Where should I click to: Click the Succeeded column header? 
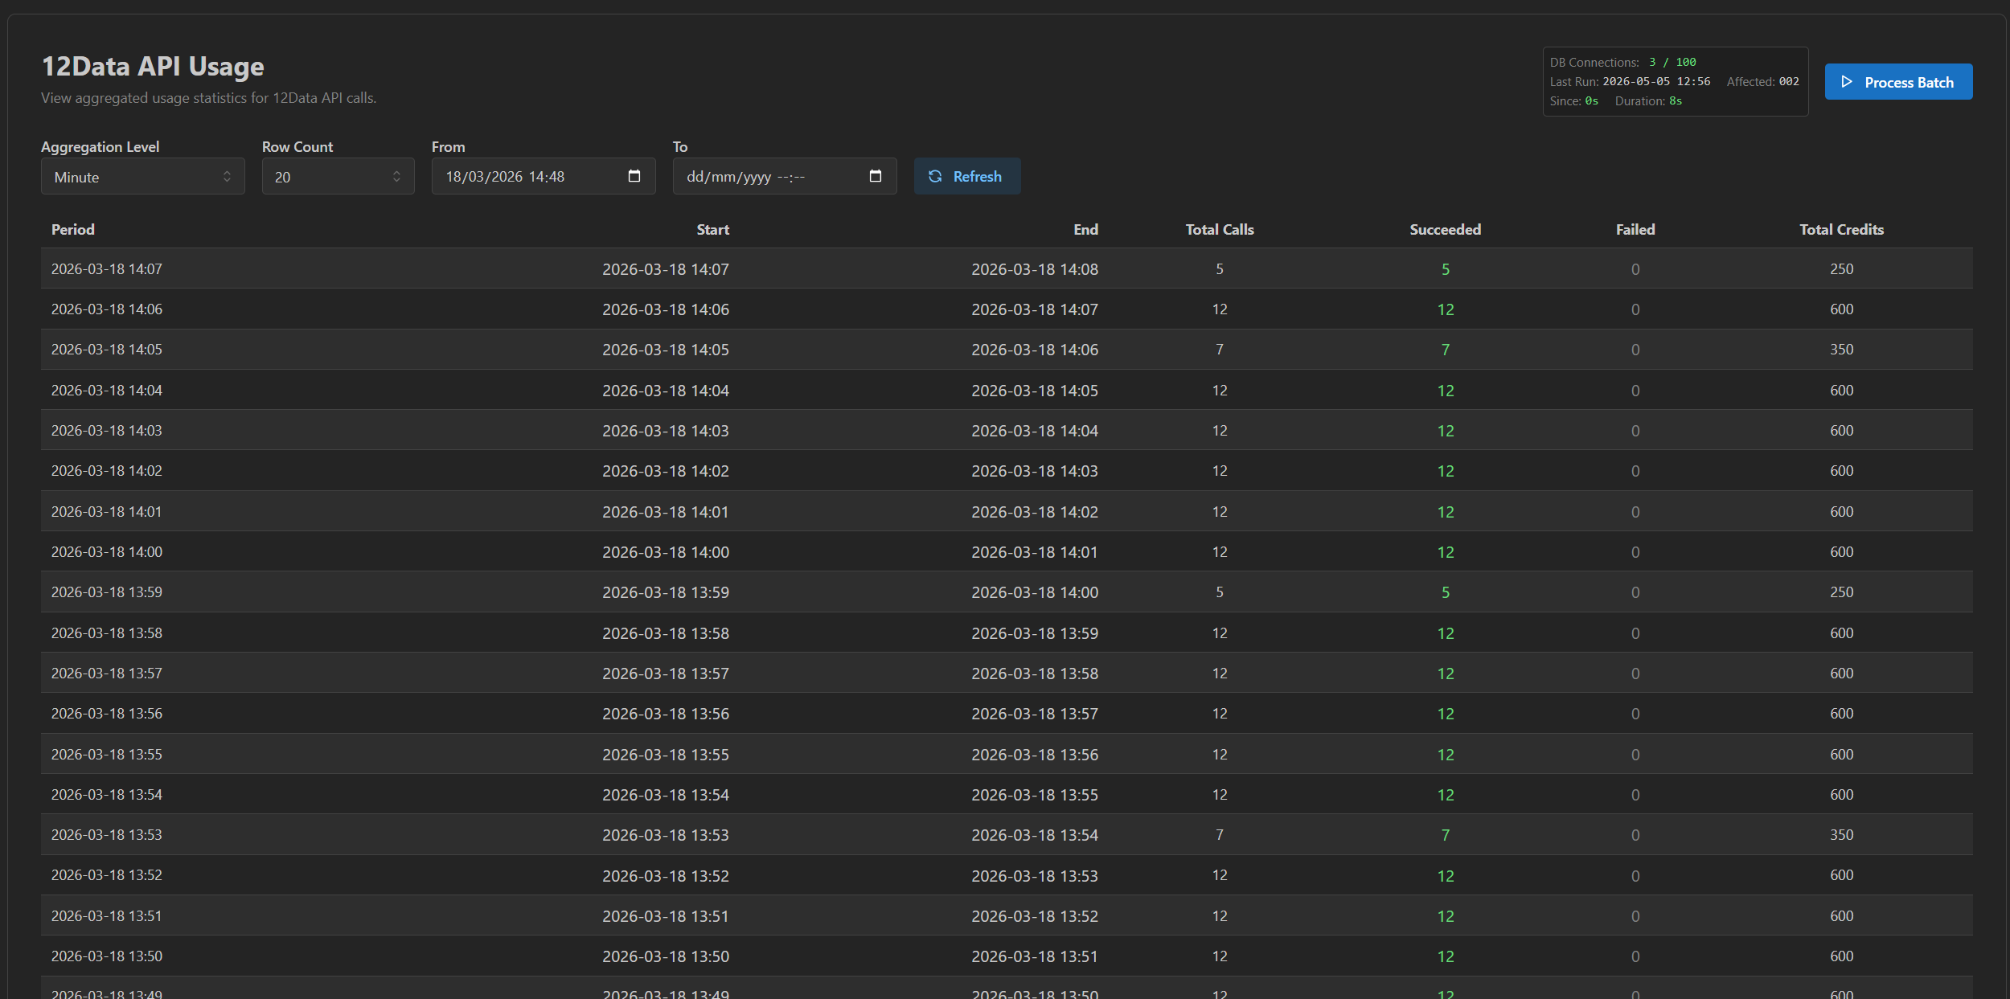(1445, 230)
